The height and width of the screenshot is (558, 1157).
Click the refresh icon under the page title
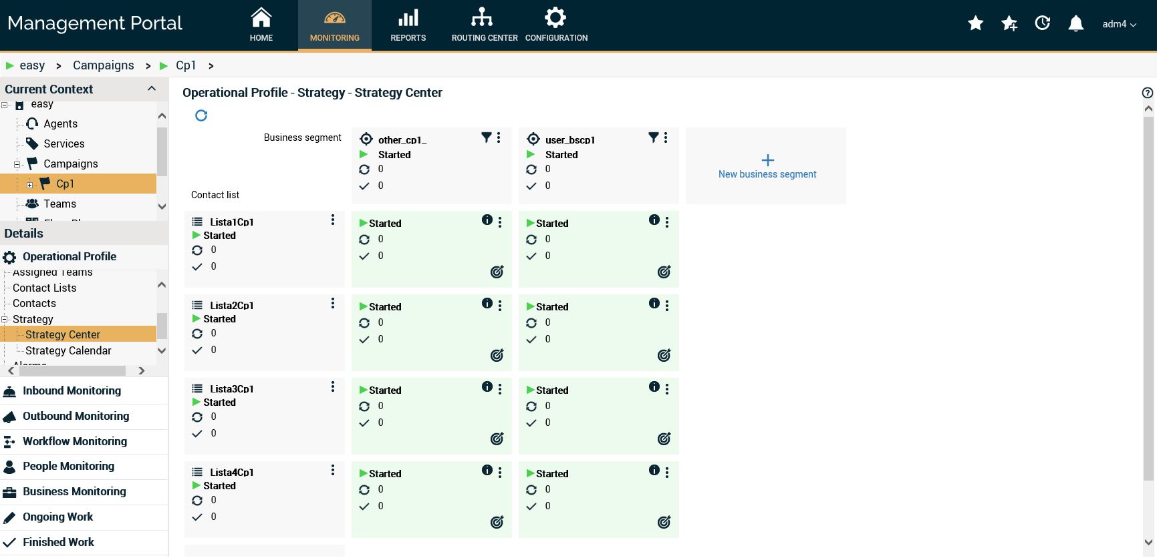point(201,115)
